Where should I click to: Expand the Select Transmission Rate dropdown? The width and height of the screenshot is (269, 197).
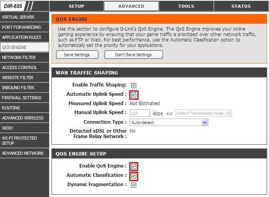tap(204, 113)
